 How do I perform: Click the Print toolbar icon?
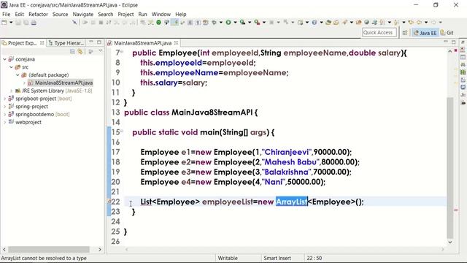tap(34, 23)
